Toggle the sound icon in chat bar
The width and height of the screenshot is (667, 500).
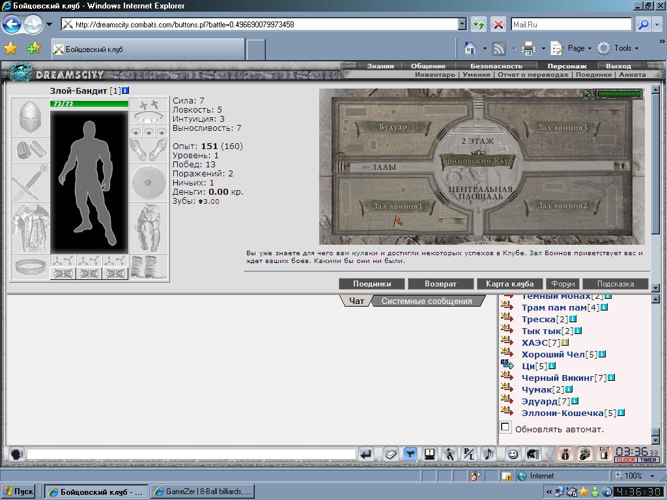tap(489, 454)
